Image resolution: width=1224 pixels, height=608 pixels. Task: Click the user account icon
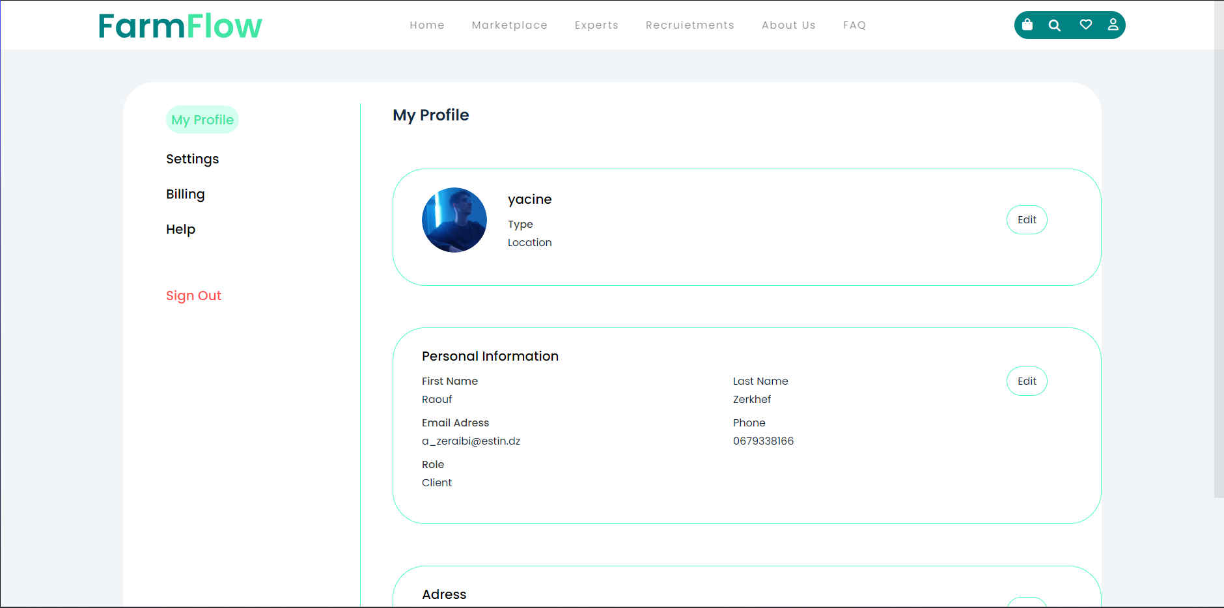[1113, 25]
